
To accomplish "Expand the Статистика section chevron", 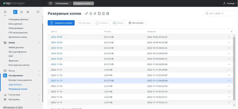I will pos(39,95).
